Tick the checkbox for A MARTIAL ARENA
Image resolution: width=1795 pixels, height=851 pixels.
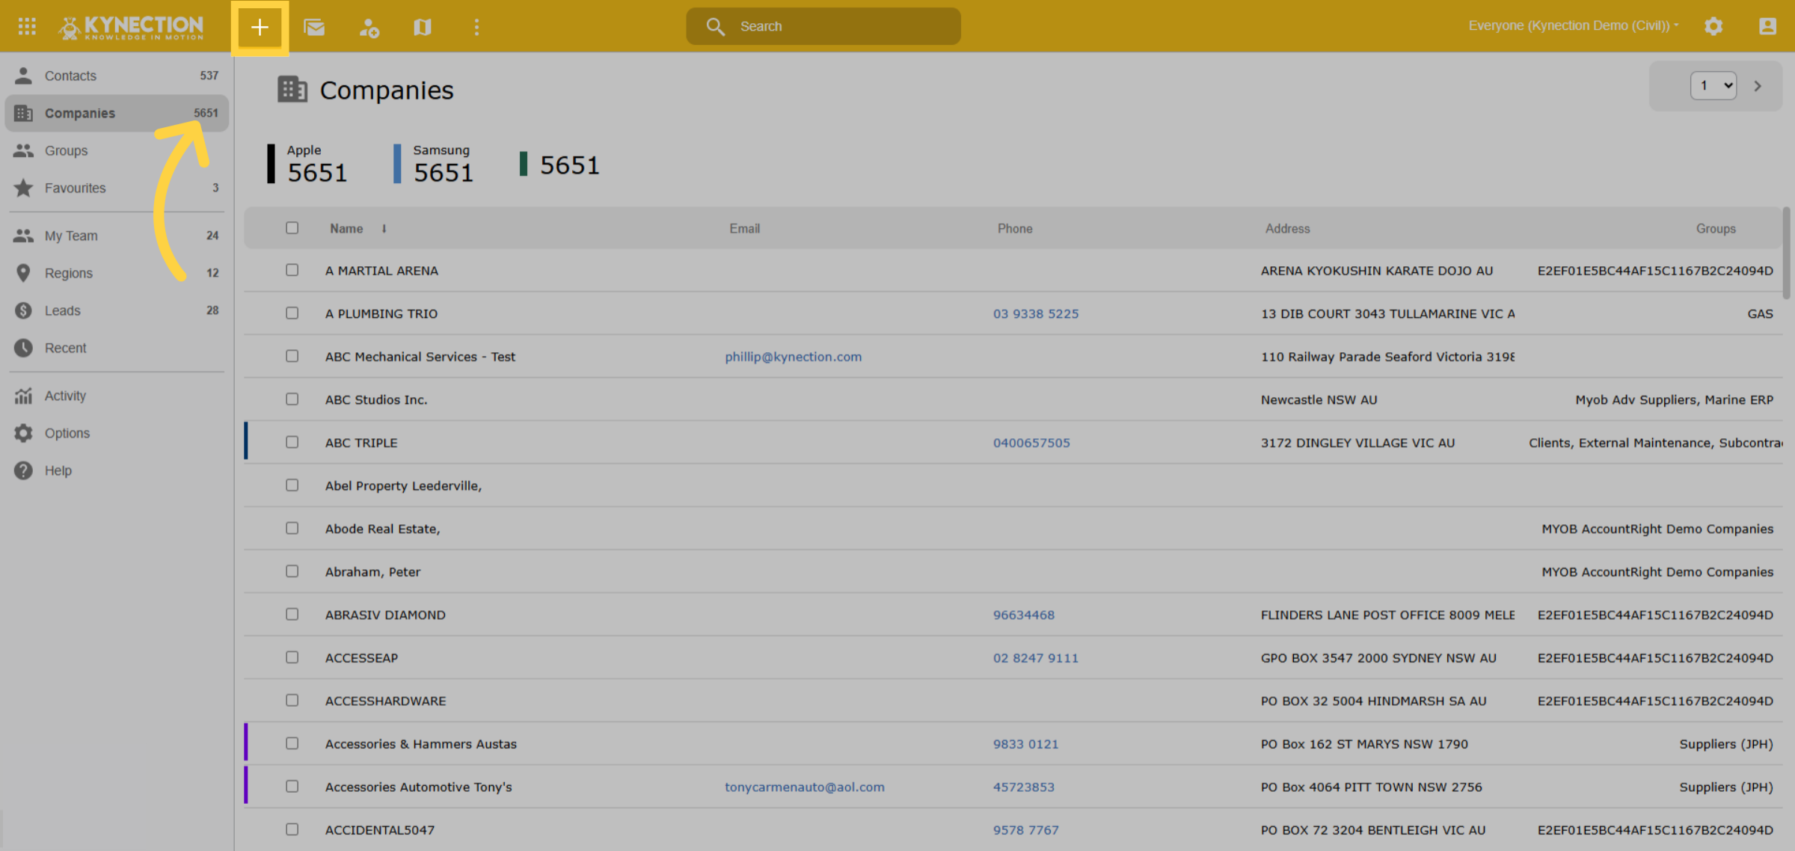click(x=292, y=270)
